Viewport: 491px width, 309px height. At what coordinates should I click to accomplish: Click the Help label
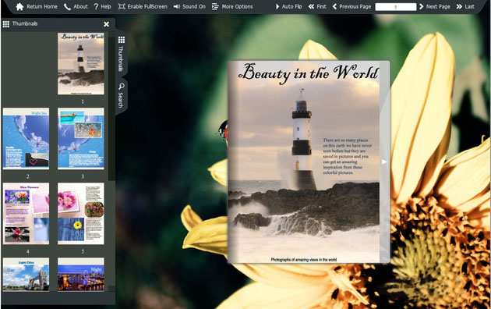pos(106,6)
